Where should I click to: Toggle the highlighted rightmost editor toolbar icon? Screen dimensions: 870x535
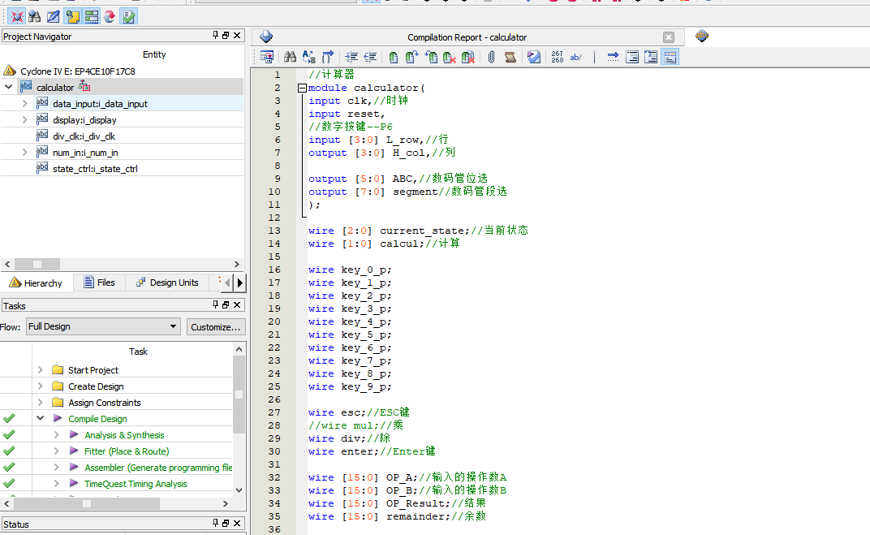(x=670, y=57)
